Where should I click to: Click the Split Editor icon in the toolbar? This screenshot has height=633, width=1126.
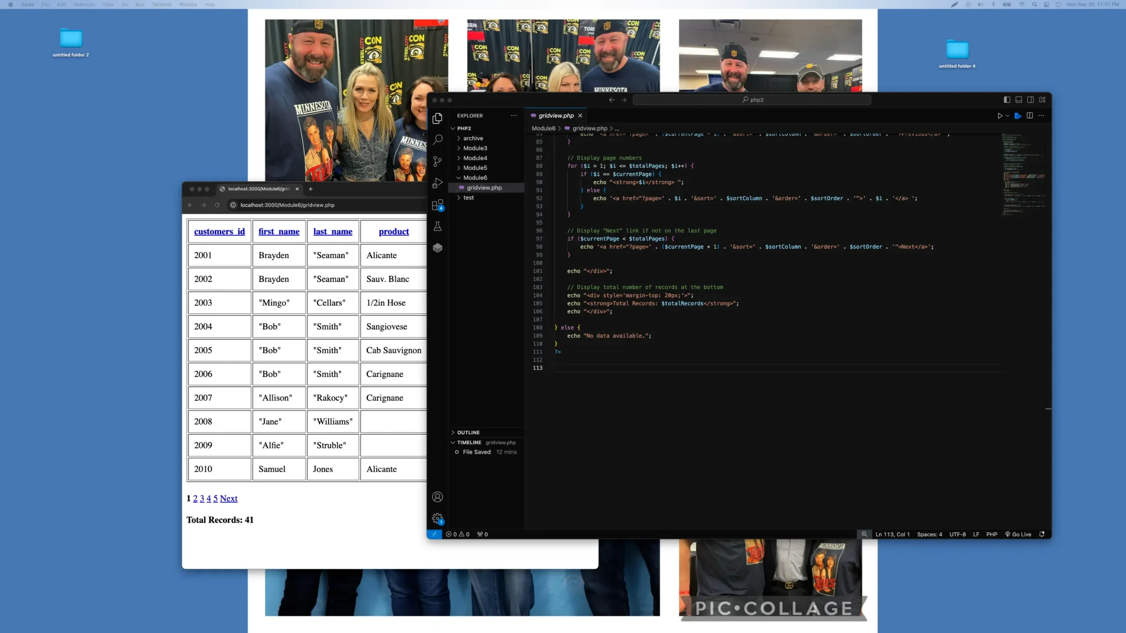(1029, 116)
